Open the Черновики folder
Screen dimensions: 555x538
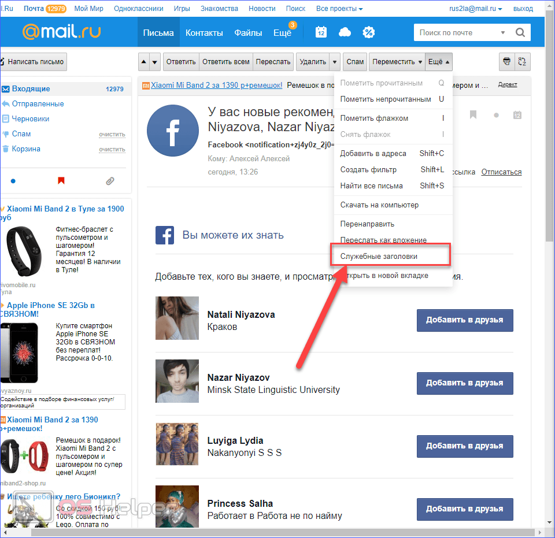pos(31,118)
